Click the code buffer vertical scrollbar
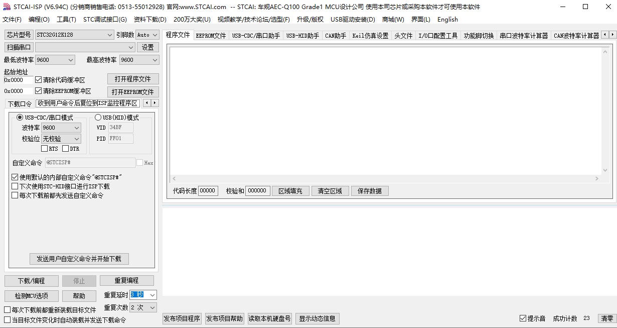Screen dimensions: 617x328 605,111
